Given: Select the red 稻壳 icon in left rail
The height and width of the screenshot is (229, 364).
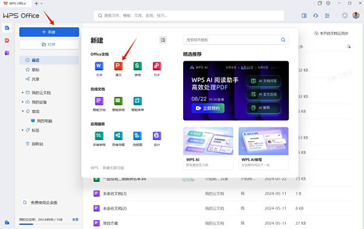Looking at the screenshot, I should [7, 41].
